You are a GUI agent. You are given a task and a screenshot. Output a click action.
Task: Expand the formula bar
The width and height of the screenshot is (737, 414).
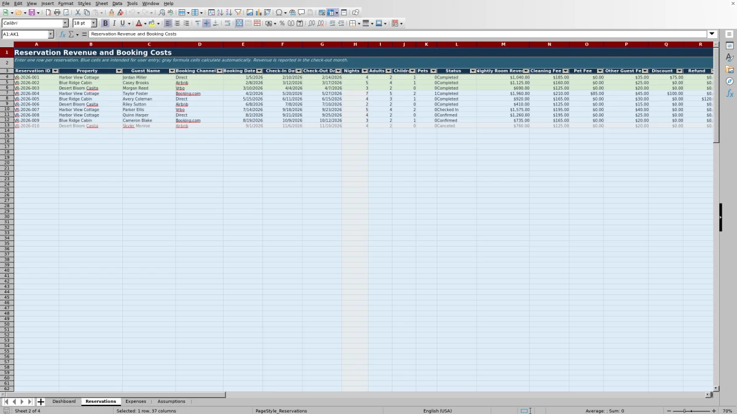712,34
